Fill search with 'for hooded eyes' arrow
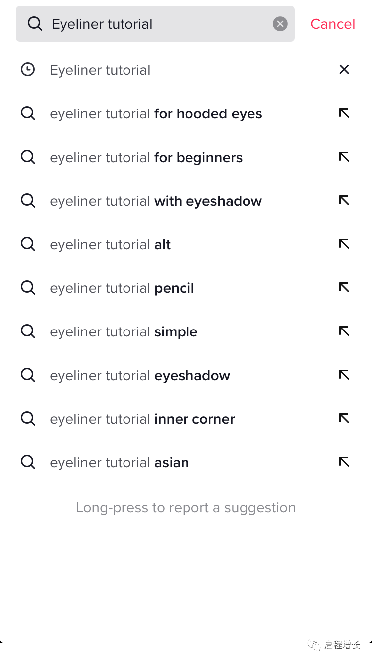 [344, 113]
